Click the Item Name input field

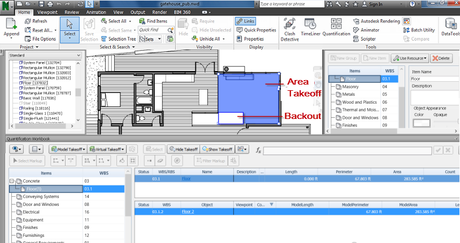[435, 79]
